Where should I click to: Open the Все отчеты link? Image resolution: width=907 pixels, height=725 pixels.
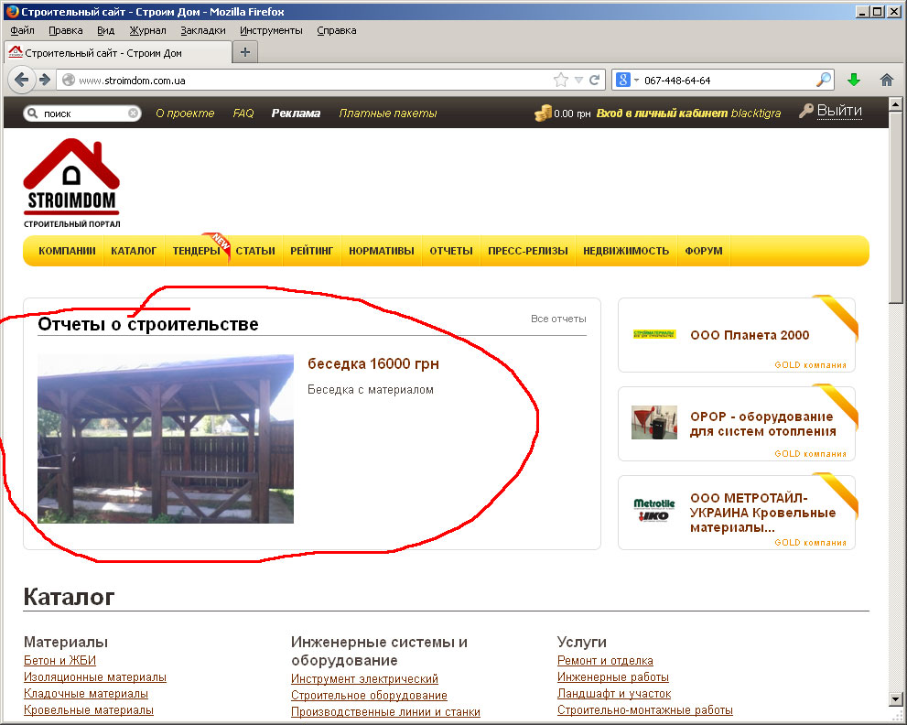point(558,319)
